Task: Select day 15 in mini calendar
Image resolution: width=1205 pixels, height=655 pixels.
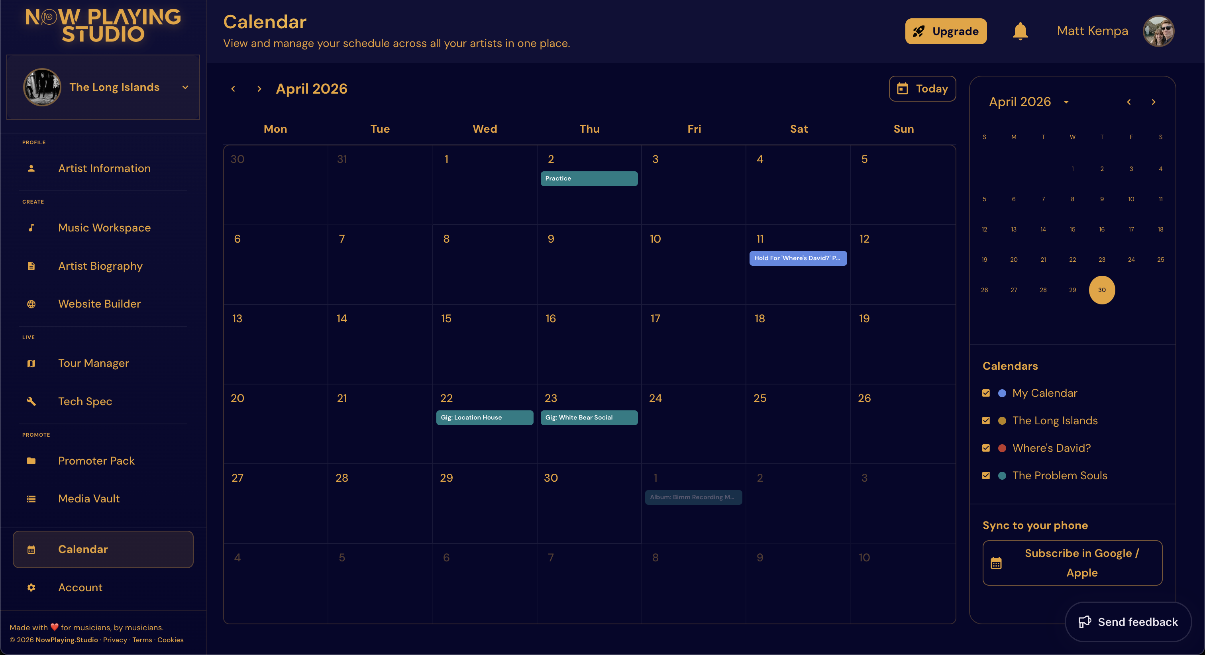Action: (1072, 230)
